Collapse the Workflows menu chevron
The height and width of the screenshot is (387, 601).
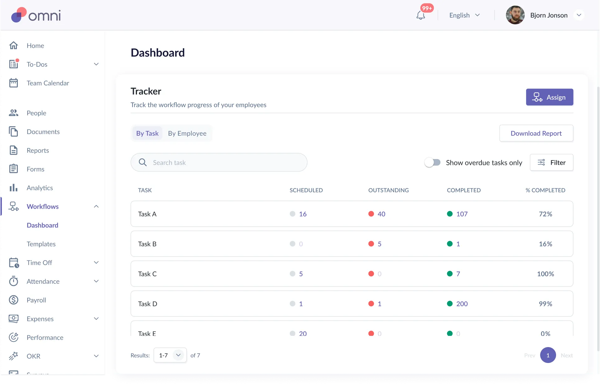coord(96,206)
